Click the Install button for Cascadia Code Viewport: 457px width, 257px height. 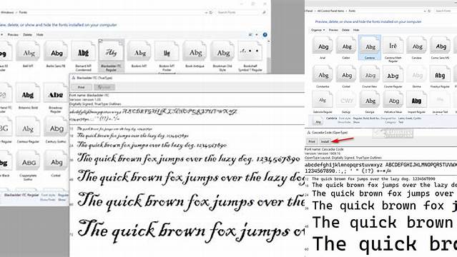pos(325,141)
